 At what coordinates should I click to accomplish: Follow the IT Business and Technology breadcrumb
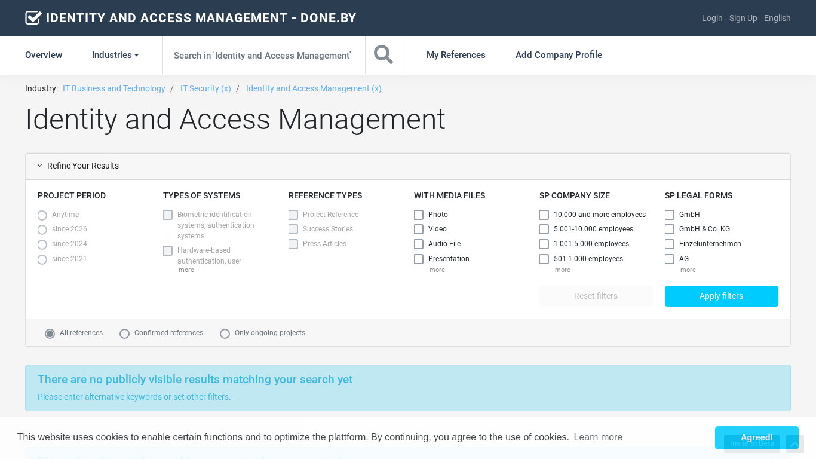click(x=114, y=88)
